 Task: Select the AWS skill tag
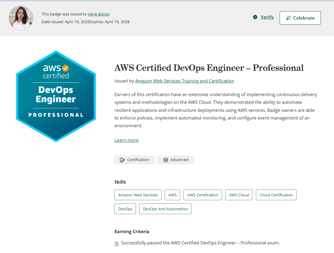[172, 195]
